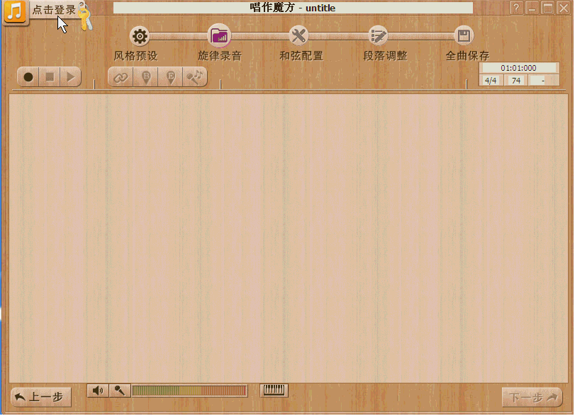Open the 风格预设 gear step icon
Screen dimensions: 575x416
point(140,36)
